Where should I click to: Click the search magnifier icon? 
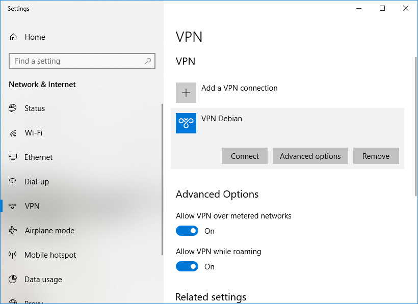point(148,61)
